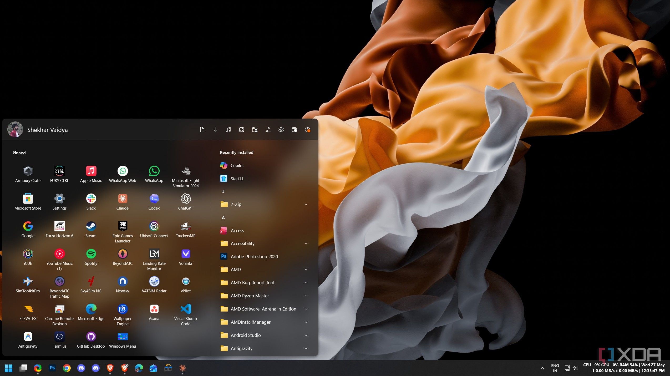Screen dimensions: 670x376
Task: Launch TruckersMP pinned app
Action: pyautogui.click(x=186, y=229)
